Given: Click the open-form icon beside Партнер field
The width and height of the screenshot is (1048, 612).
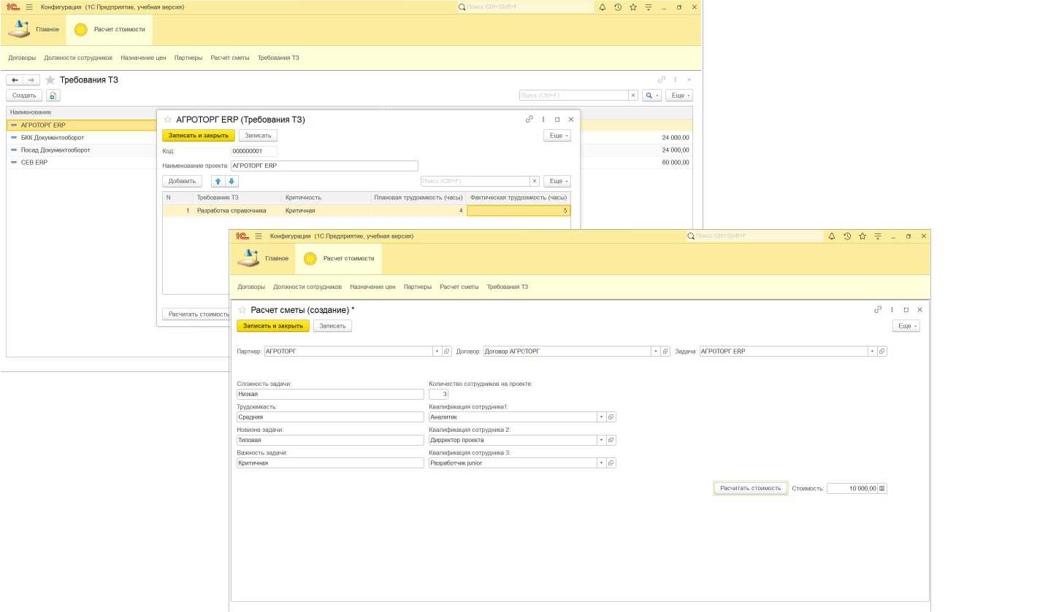Looking at the screenshot, I should [447, 352].
